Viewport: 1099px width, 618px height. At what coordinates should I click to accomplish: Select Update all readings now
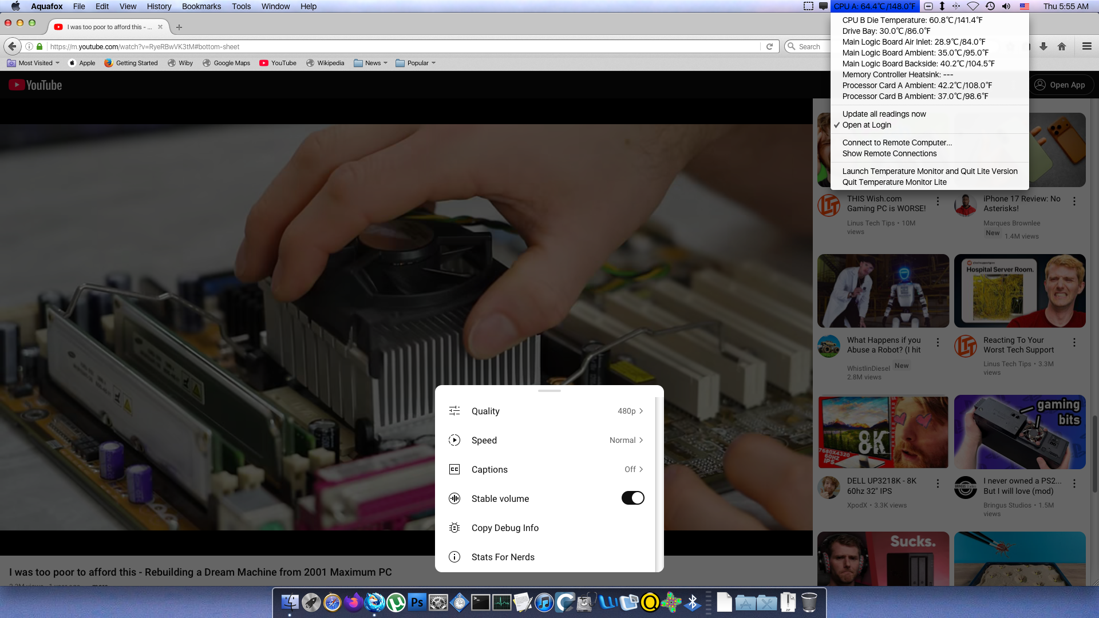tap(884, 114)
